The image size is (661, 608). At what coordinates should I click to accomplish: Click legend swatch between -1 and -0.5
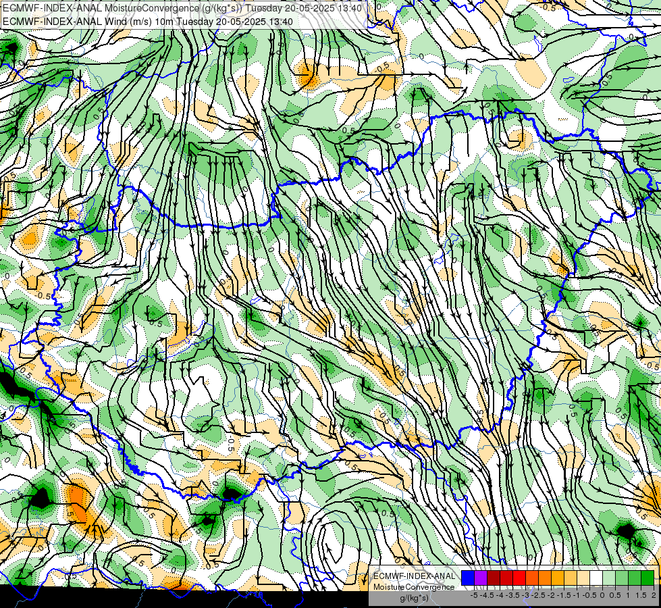click(x=583, y=578)
